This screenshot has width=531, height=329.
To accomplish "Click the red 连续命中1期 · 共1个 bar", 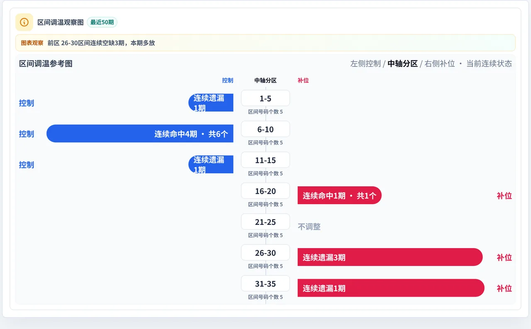I will (339, 195).
